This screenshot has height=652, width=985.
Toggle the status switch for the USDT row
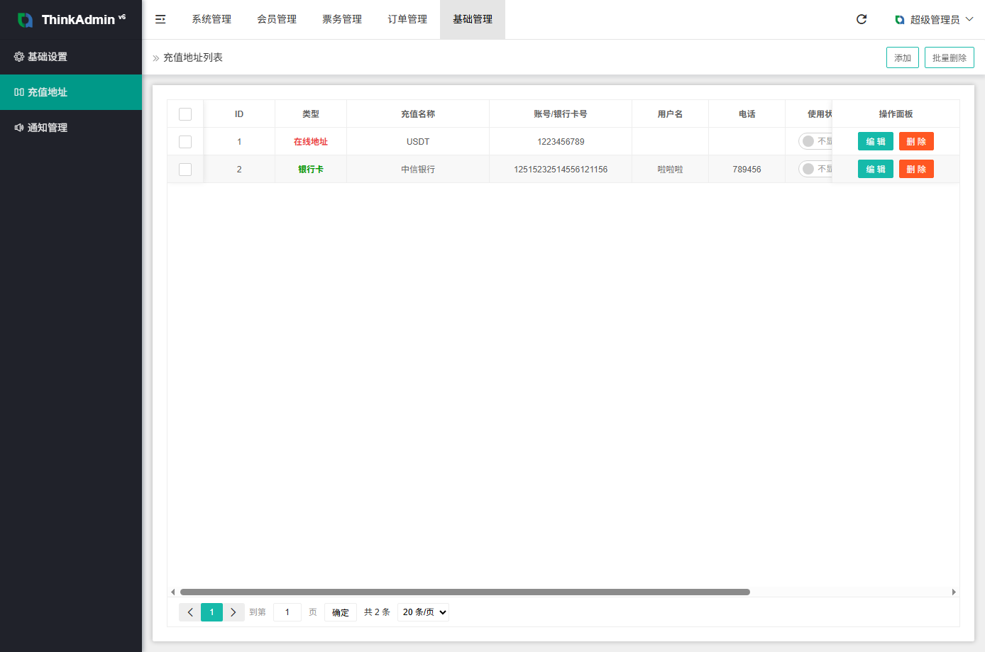[815, 141]
